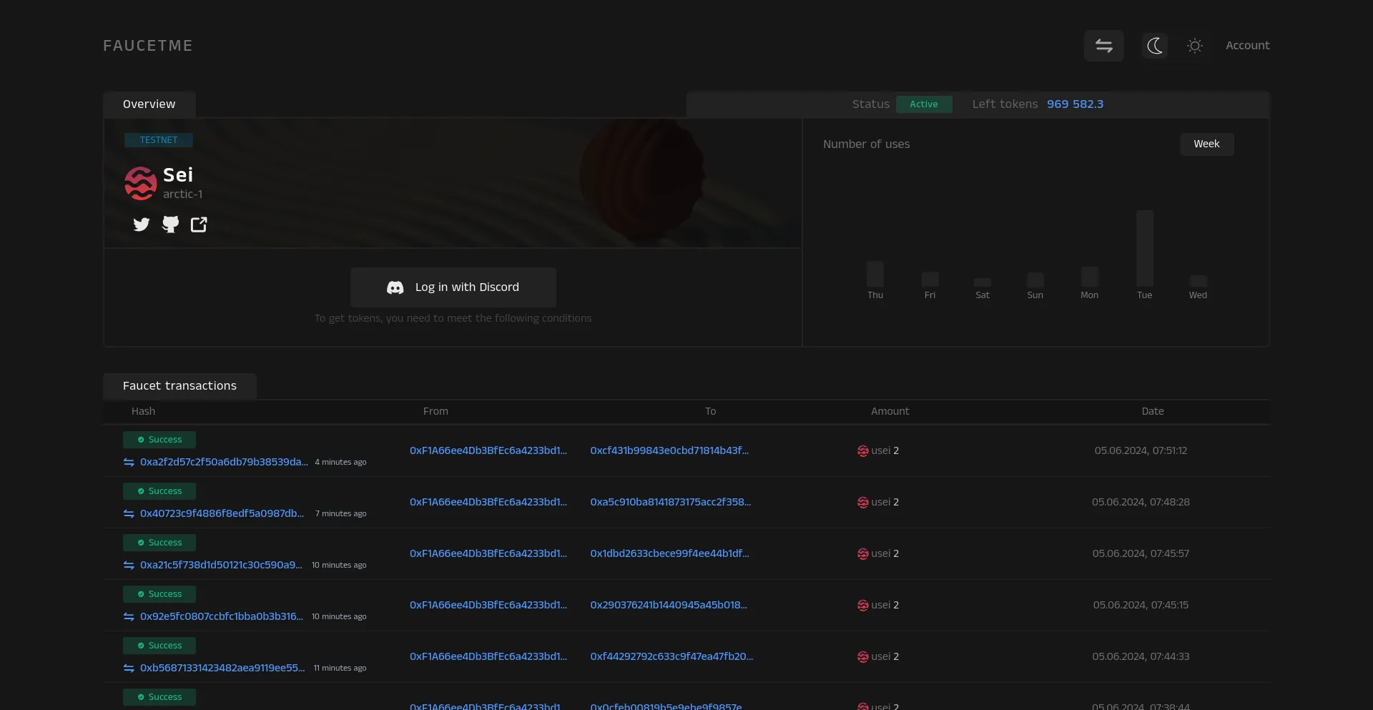
Task: Open Sei external website icon
Action: [x=199, y=225]
